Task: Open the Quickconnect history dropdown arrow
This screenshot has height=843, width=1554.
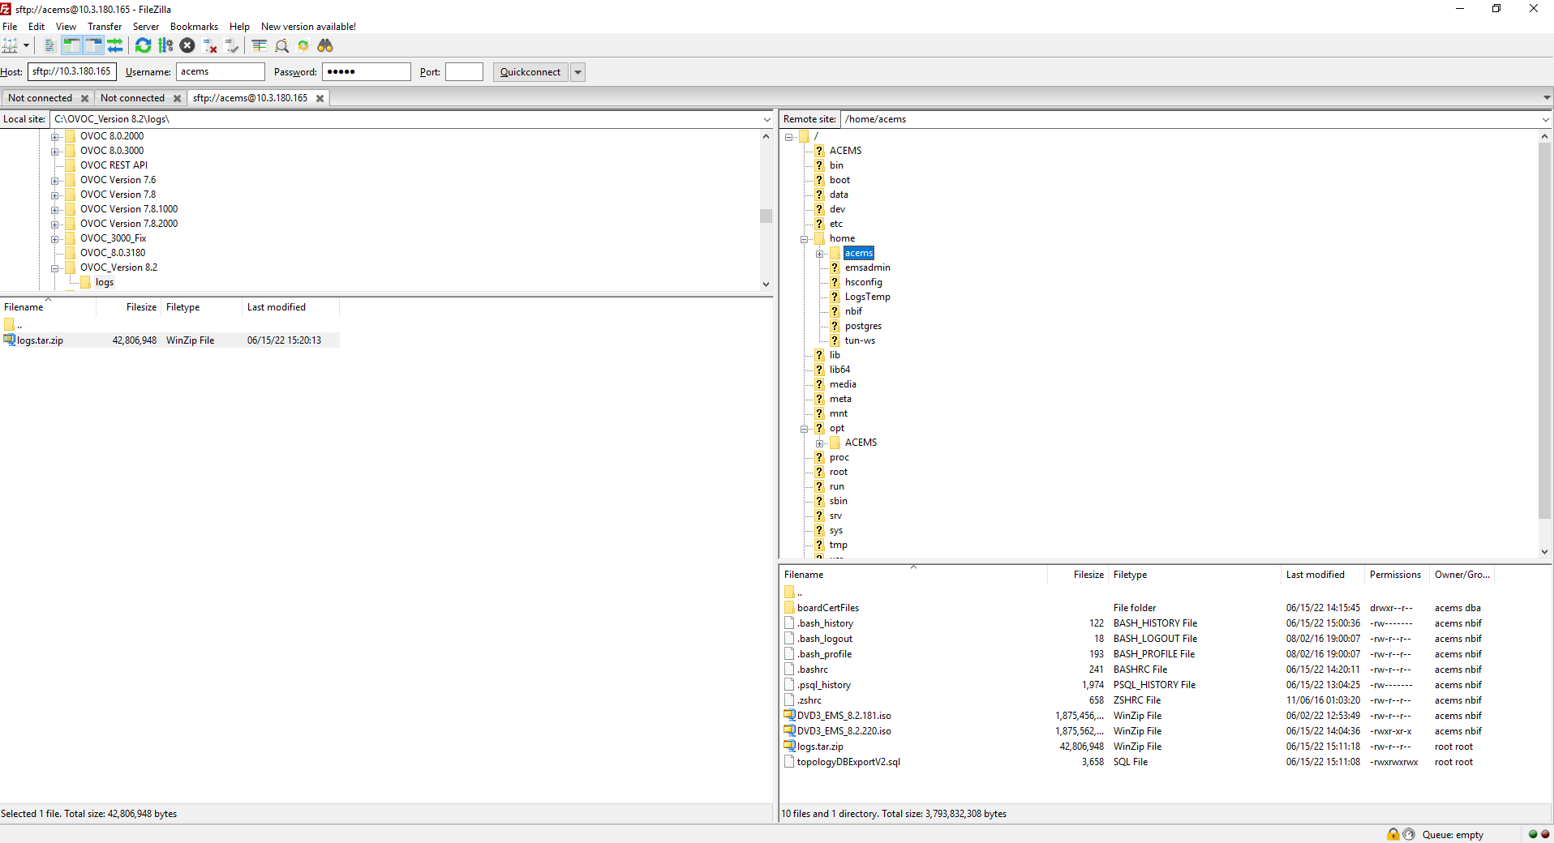Action: (577, 72)
